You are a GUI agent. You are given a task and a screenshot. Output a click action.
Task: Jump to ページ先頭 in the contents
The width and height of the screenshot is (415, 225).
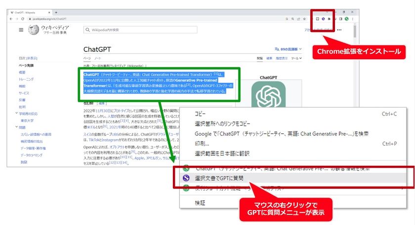tap(26, 65)
